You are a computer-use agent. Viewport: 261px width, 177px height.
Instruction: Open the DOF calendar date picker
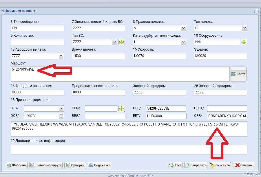(x=61, y=116)
